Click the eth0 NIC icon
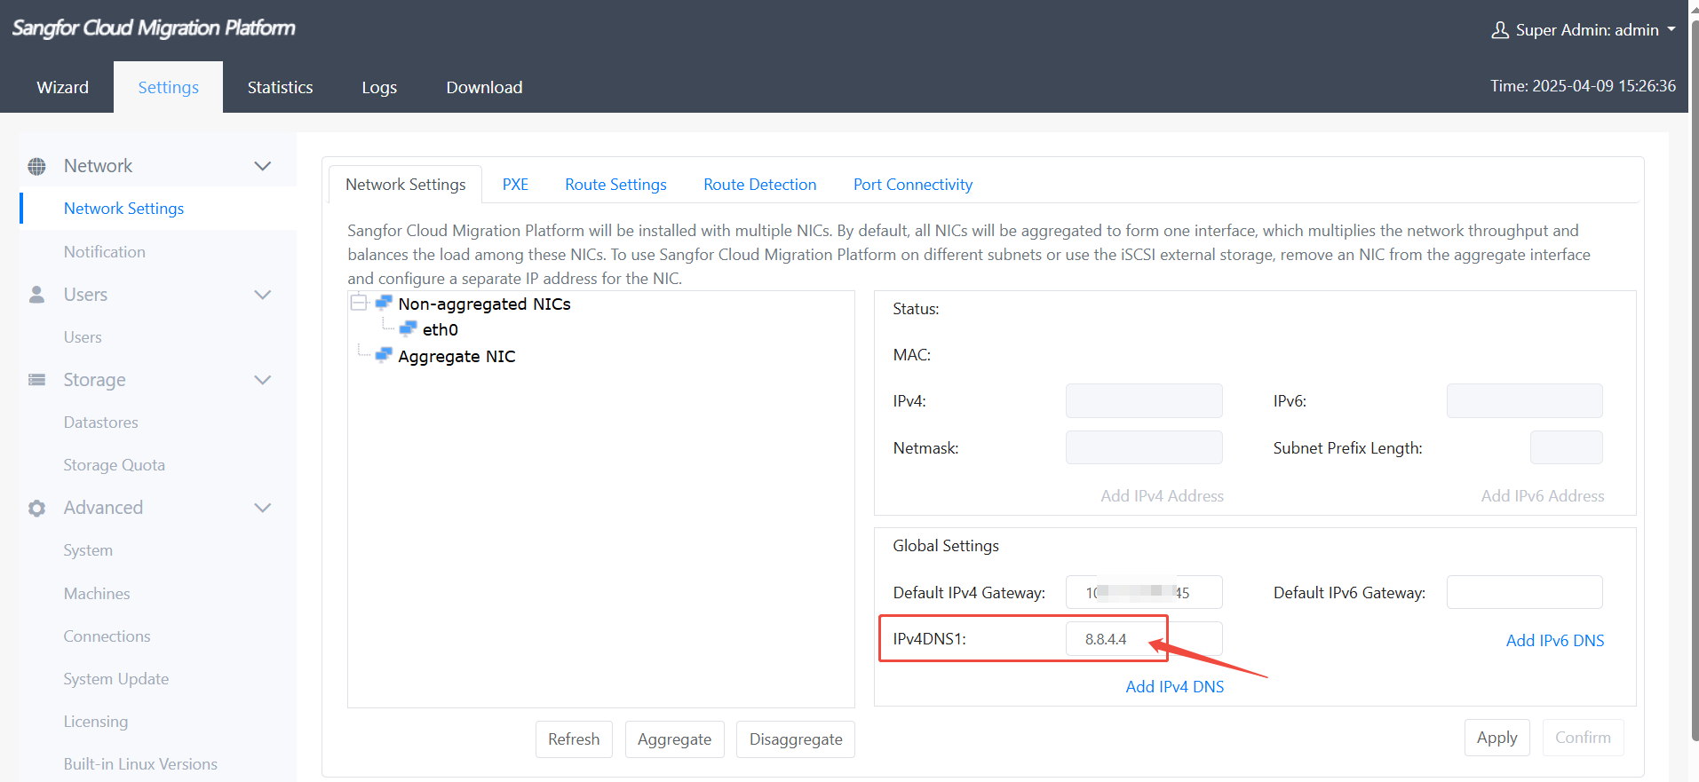 point(408,328)
